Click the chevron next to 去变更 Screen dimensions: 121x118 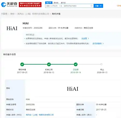(x=88, y=39)
